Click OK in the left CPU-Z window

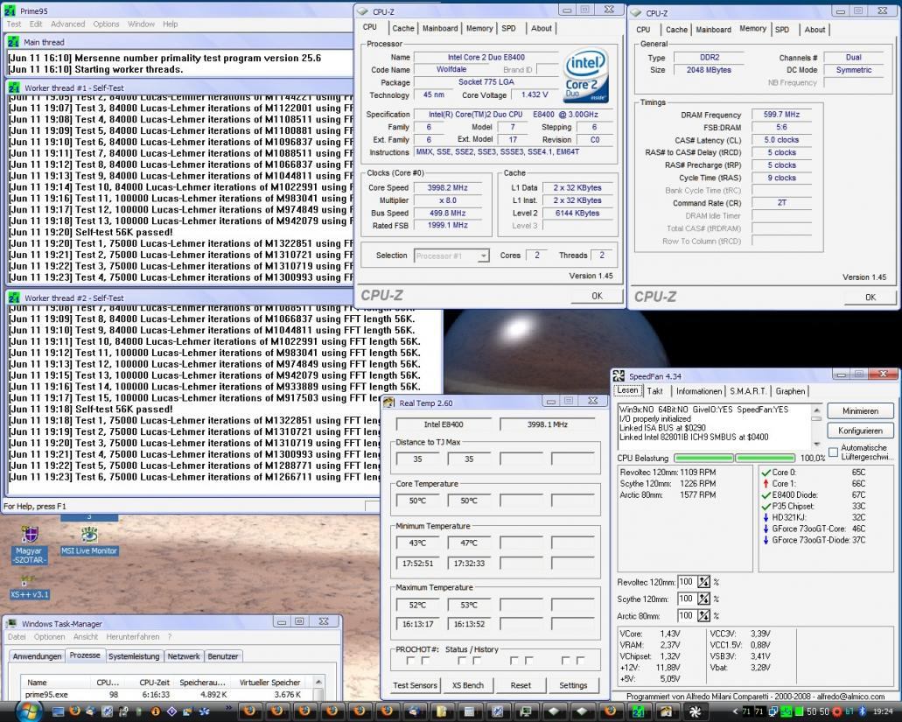click(598, 296)
